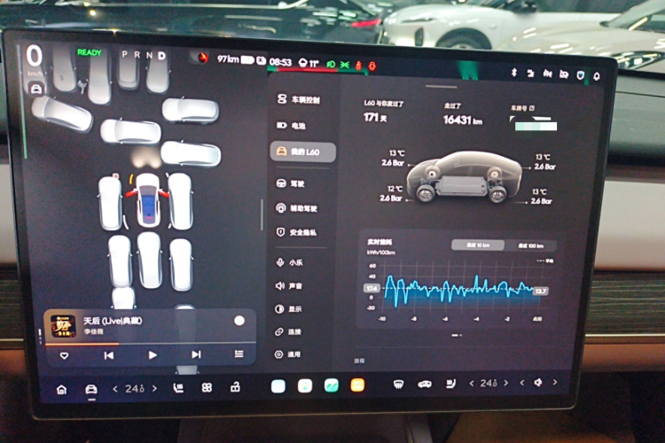
Task: Open 连接 connectivity settings
Action: [288, 331]
